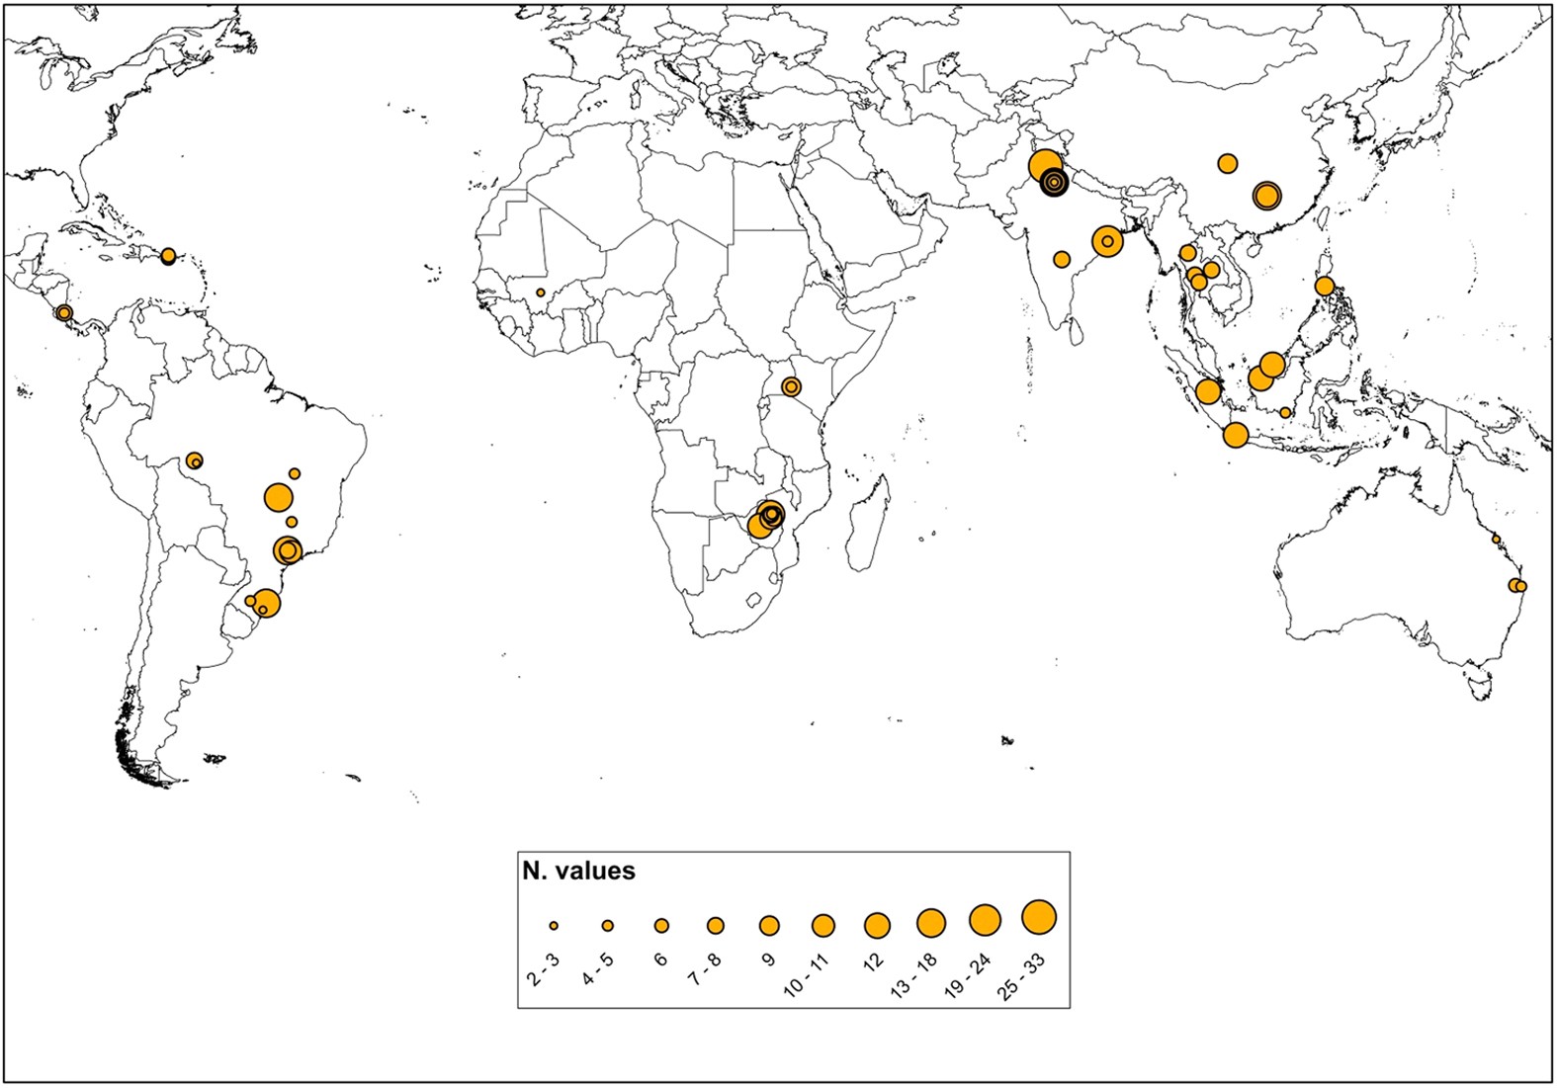Click the "10 - 11" legend label
1557x1088 pixels.
(806, 975)
